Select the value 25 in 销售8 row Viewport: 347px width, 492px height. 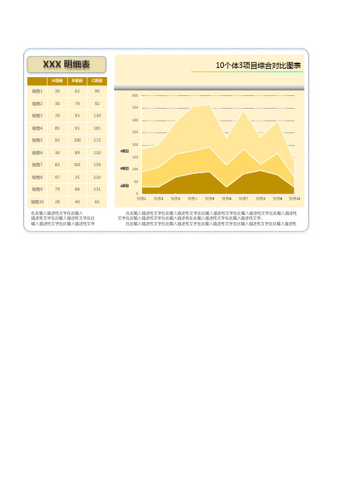click(77, 177)
